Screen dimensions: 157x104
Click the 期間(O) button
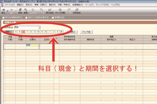[8, 32]
